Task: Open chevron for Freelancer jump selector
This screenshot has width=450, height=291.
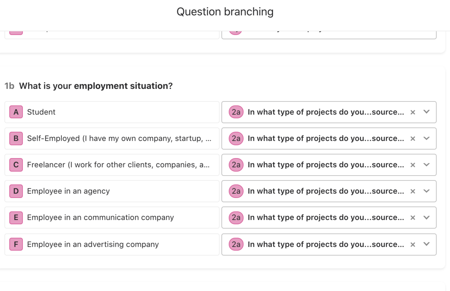Action: click(426, 165)
